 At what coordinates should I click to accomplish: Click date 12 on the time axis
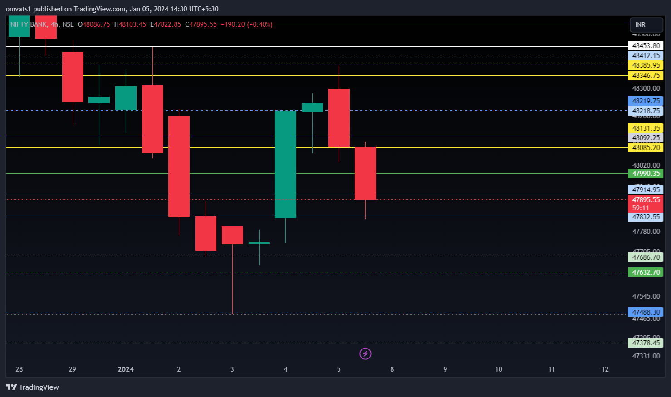[605, 369]
